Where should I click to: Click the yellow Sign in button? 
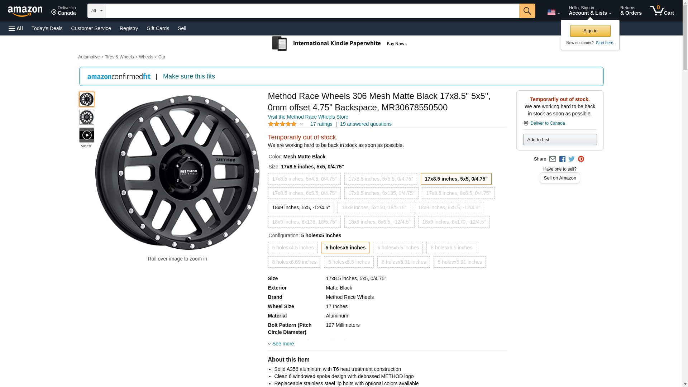tap(590, 31)
